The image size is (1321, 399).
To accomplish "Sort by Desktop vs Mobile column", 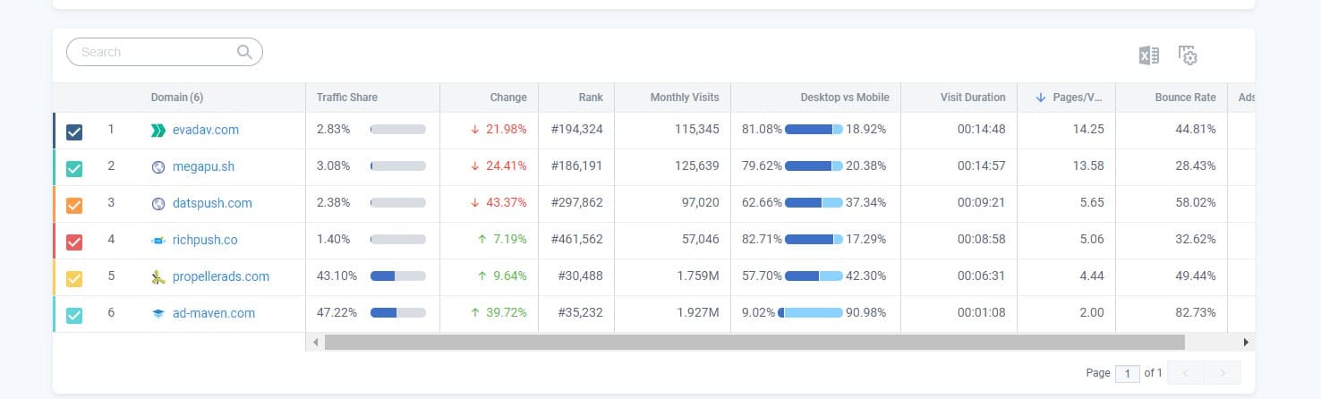I will [845, 97].
